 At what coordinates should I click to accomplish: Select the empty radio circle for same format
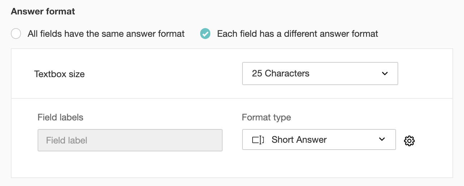click(16, 34)
